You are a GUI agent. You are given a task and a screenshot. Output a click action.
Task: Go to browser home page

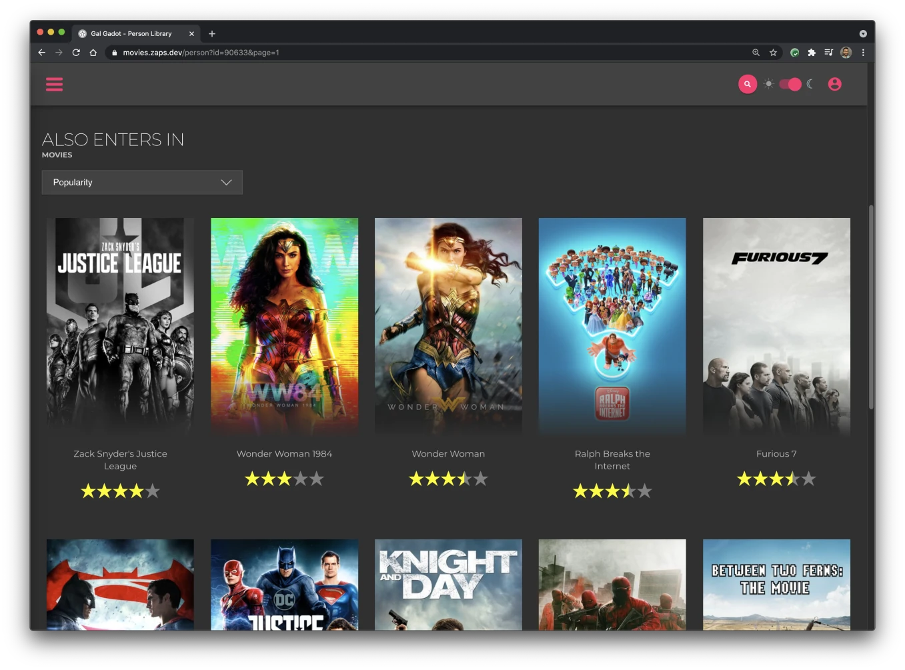[93, 53]
